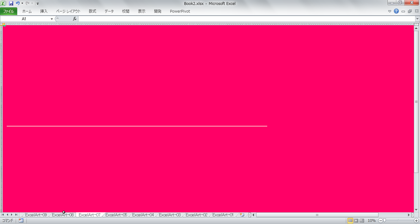
Task: Open the ページ レイアウト ribbon tab
Action: pyautogui.click(x=68, y=11)
